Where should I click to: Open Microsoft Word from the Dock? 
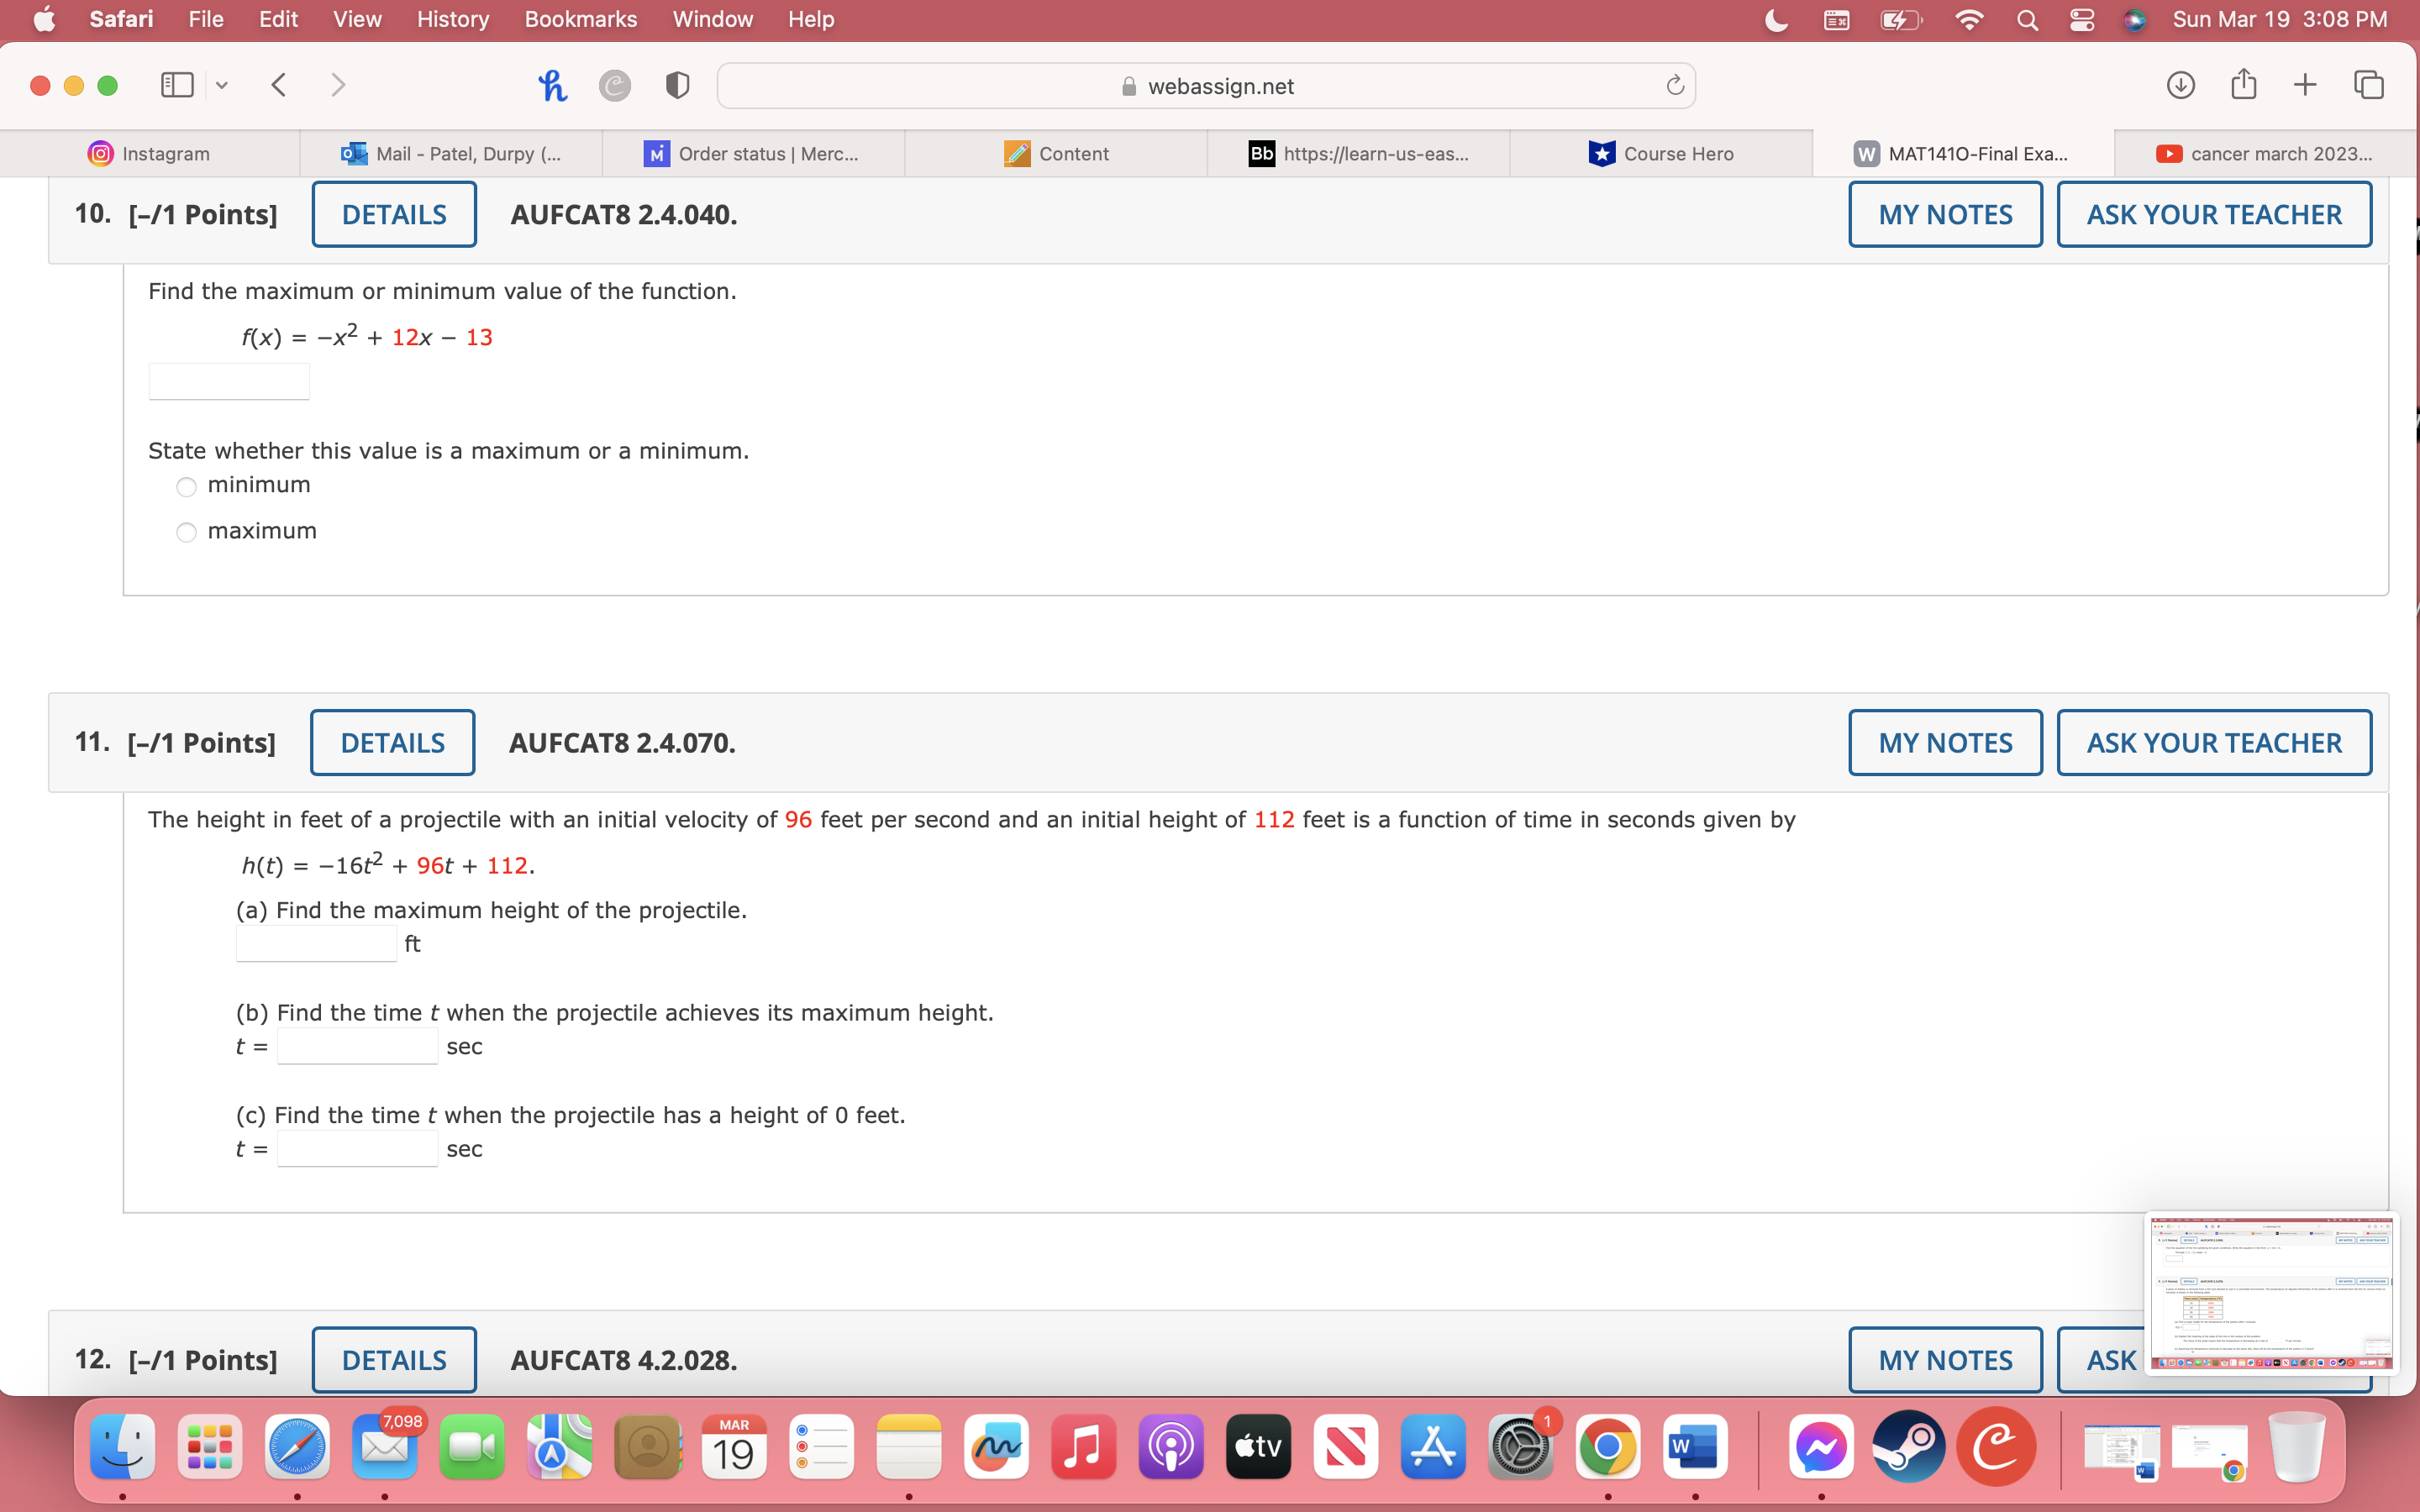(x=1695, y=1446)
